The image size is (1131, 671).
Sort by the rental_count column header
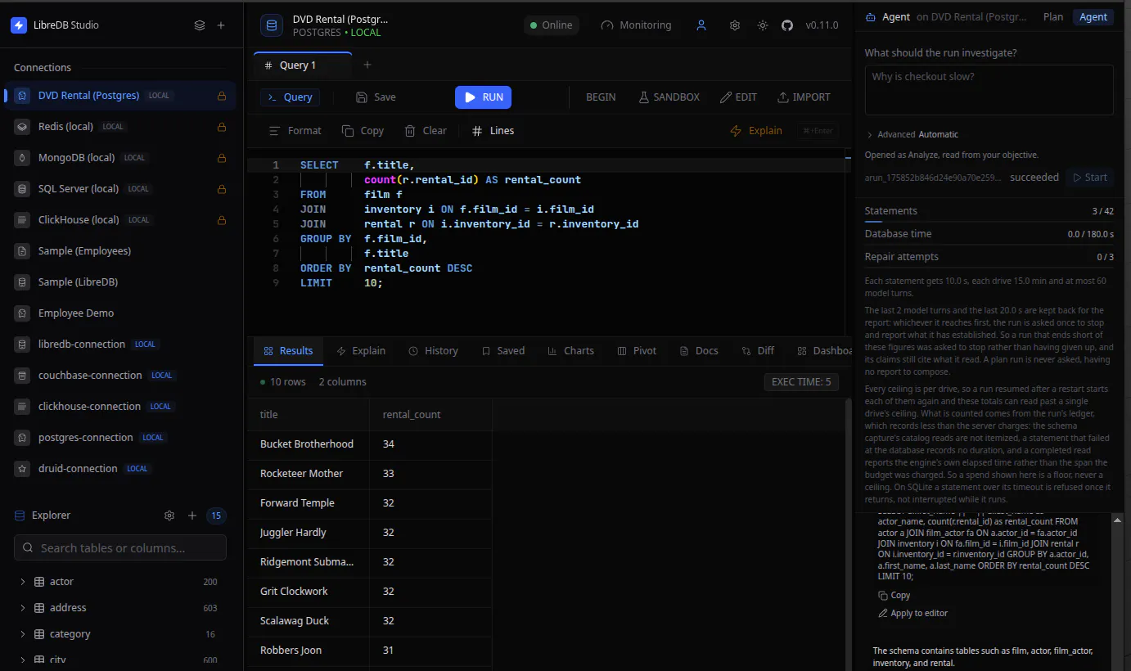coord(430,415)
